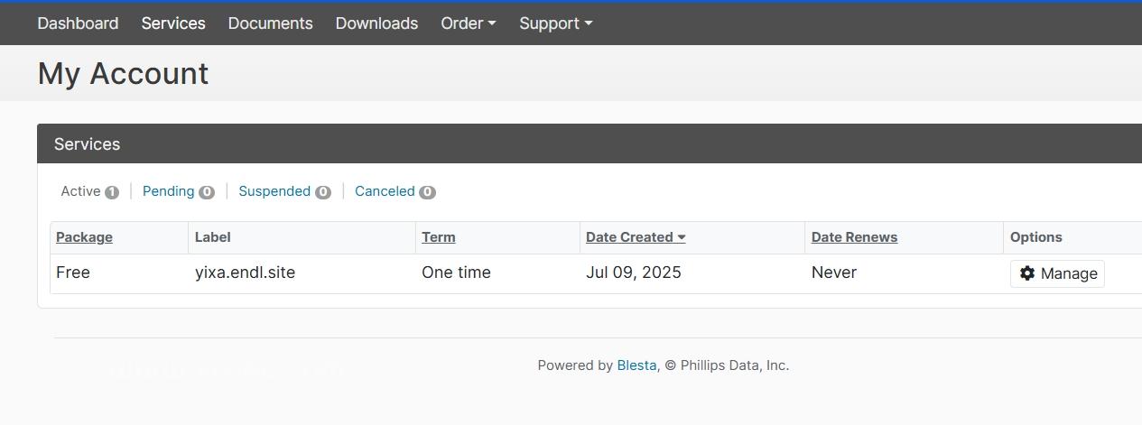
Task: Sort by Date Renews column header
Action: [x=854, y=237]
